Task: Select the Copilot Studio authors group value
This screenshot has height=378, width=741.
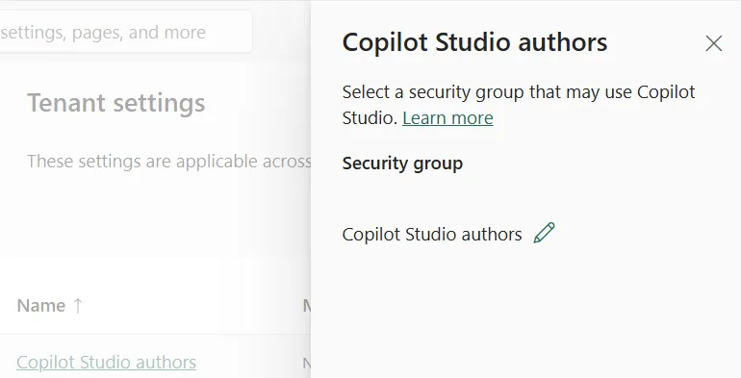Action: (x=432, y=235)
